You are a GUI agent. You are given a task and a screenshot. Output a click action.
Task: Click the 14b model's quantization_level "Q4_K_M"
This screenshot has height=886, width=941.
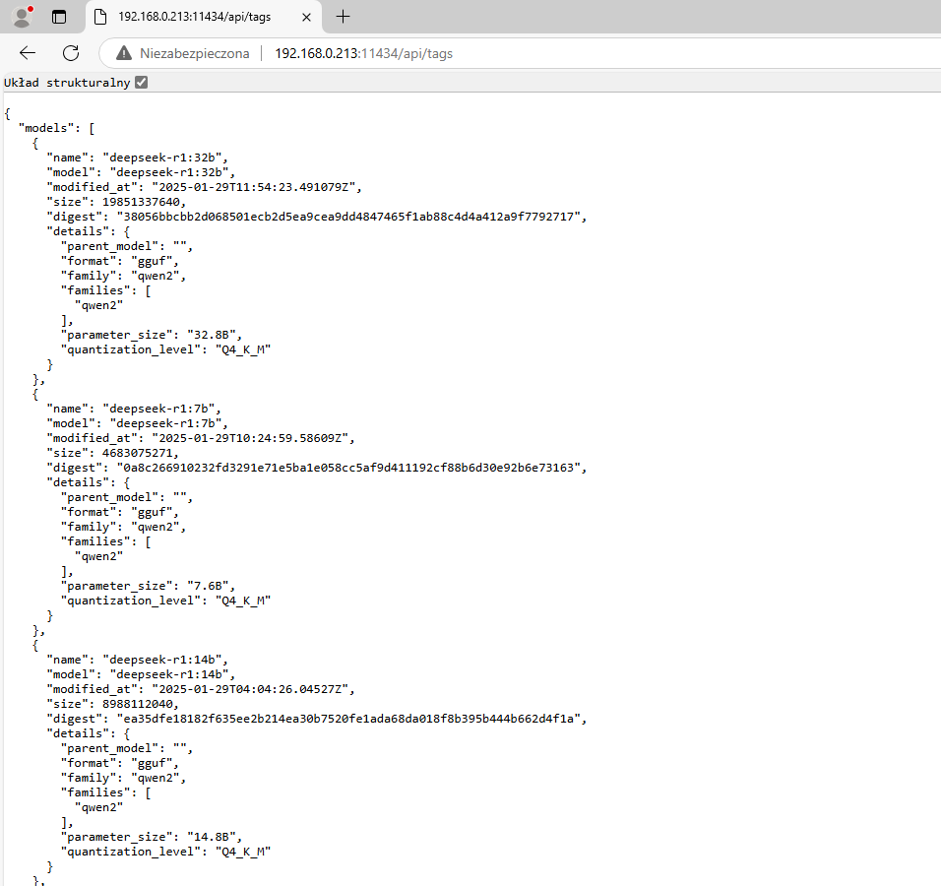[x=243, y=852]
